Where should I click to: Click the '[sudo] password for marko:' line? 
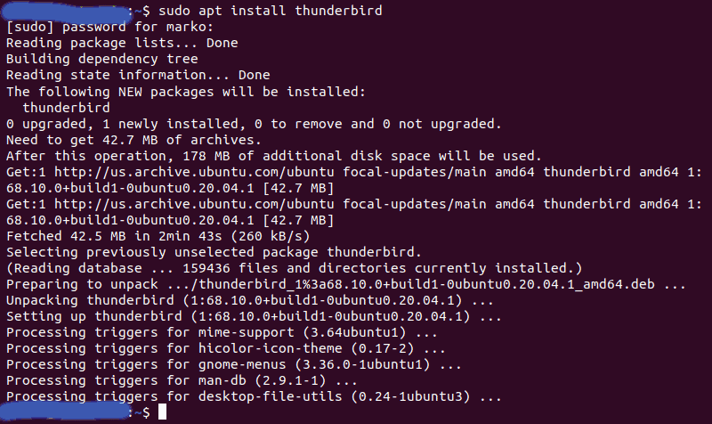[x=109, y=27]
